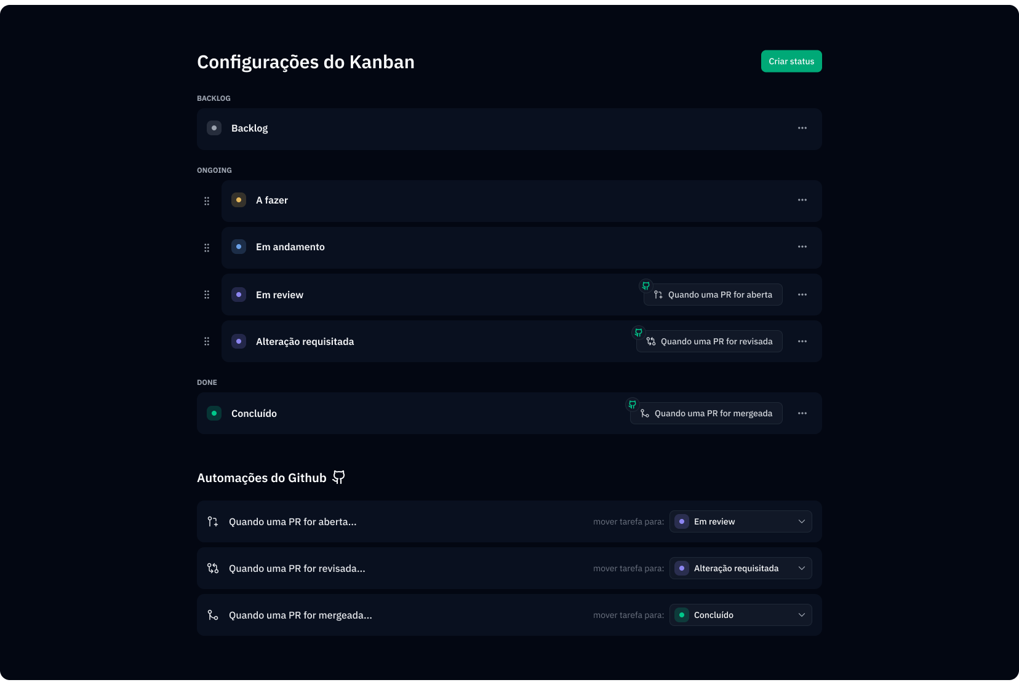
Task: Click the 'Quando uma PR for revisada' pill badge
Action: (709, 341)
